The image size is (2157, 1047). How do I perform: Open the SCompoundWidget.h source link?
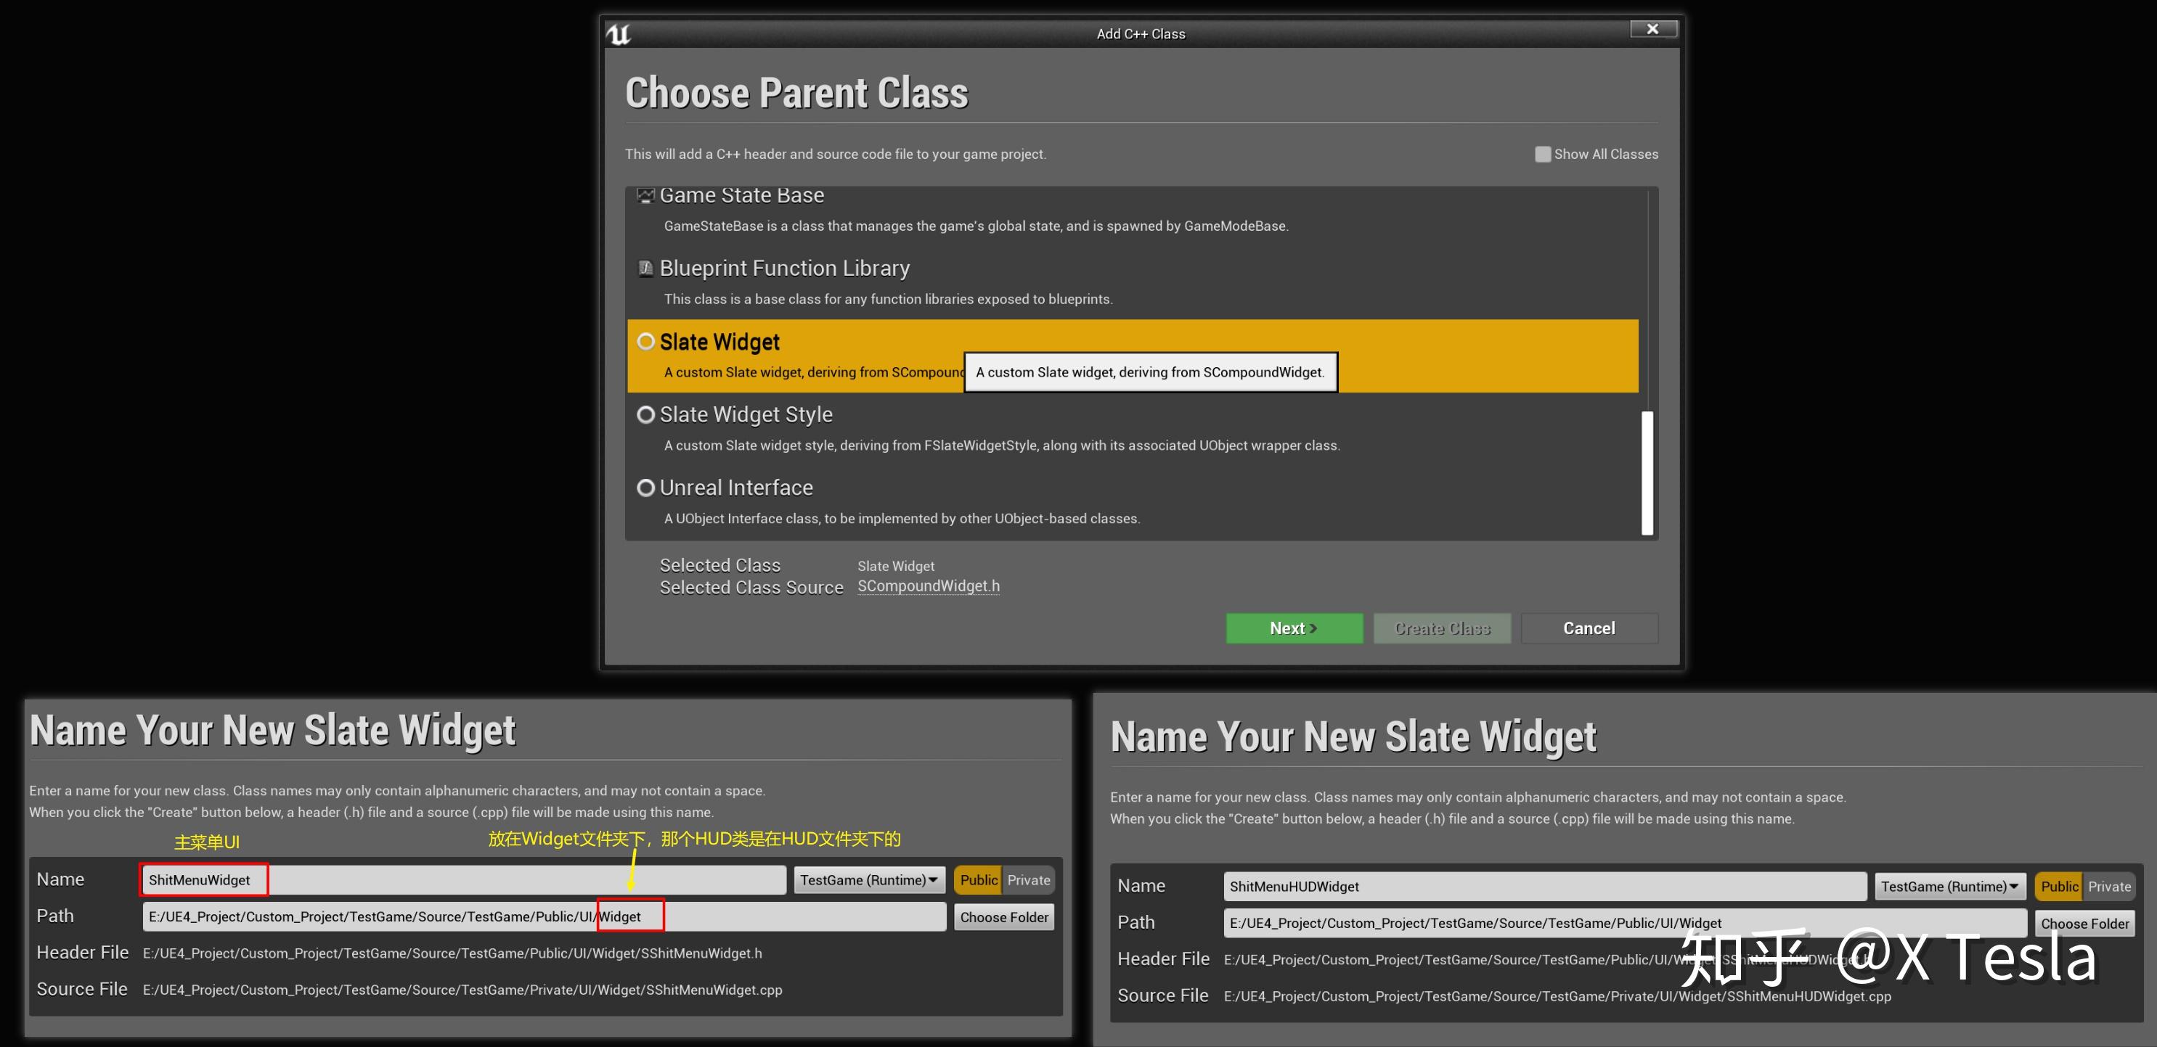click(x=928, y=586)
